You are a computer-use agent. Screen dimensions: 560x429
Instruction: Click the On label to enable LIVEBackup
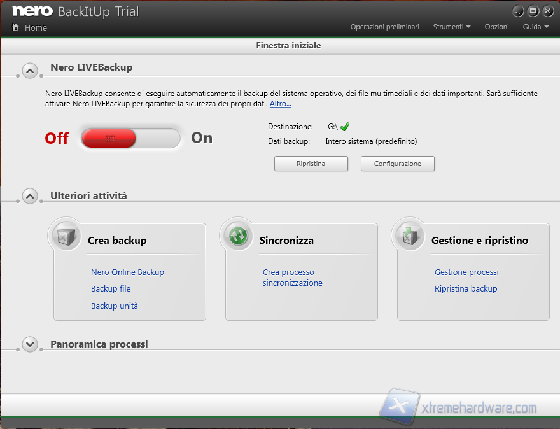tap(202, 138)
